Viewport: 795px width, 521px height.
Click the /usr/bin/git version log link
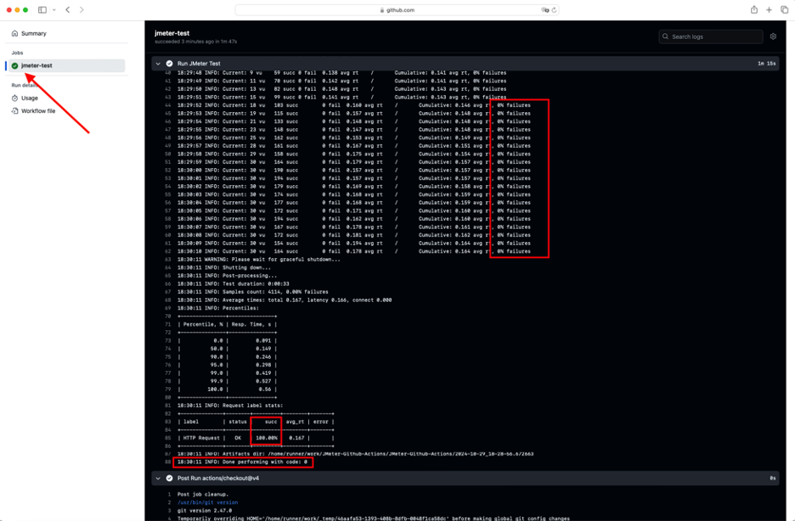point(207,502)
